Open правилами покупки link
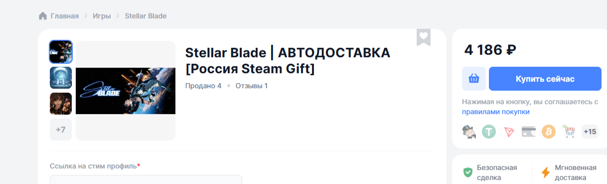 pos(495,112)
